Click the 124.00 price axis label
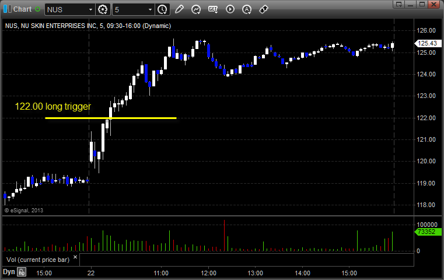This screenshot has height=280, width=444. click(426, 74)
